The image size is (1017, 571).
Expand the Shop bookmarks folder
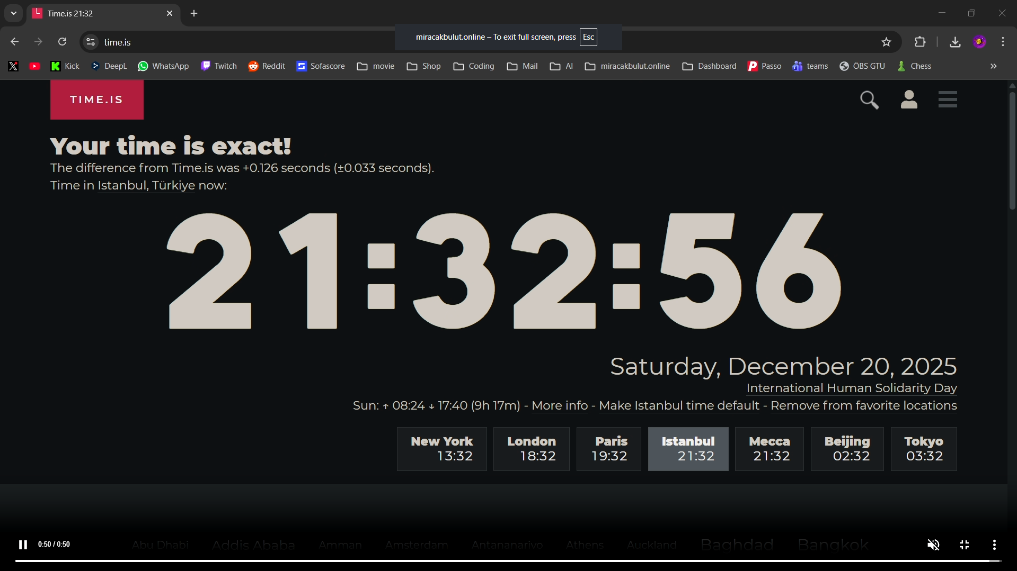point(423,66)
